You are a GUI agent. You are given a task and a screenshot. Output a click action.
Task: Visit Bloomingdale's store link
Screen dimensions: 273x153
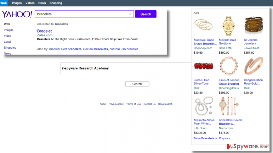point(229,88)
